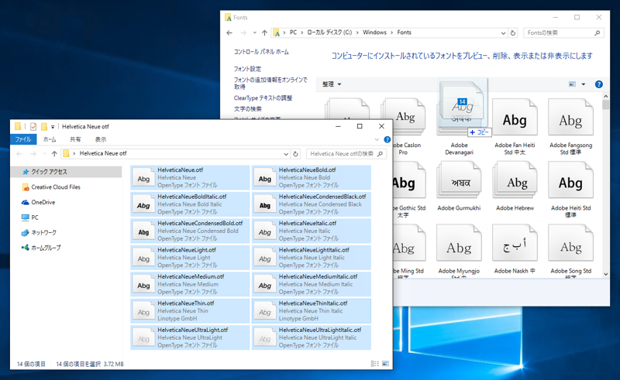Click PC breadcrumb in Fonts address bar
The height and width of the screenshot is (380, 620).
click(x=293, y=33)
